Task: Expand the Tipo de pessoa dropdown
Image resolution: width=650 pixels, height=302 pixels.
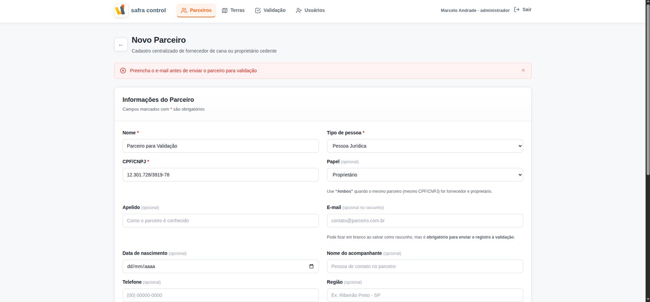Action: [425, 146]
